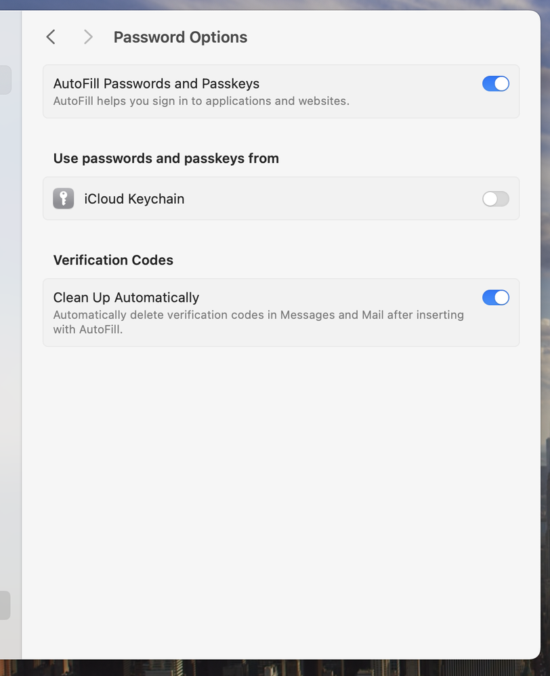
Task: Go back with the left chevron
Action: [51, 37]
